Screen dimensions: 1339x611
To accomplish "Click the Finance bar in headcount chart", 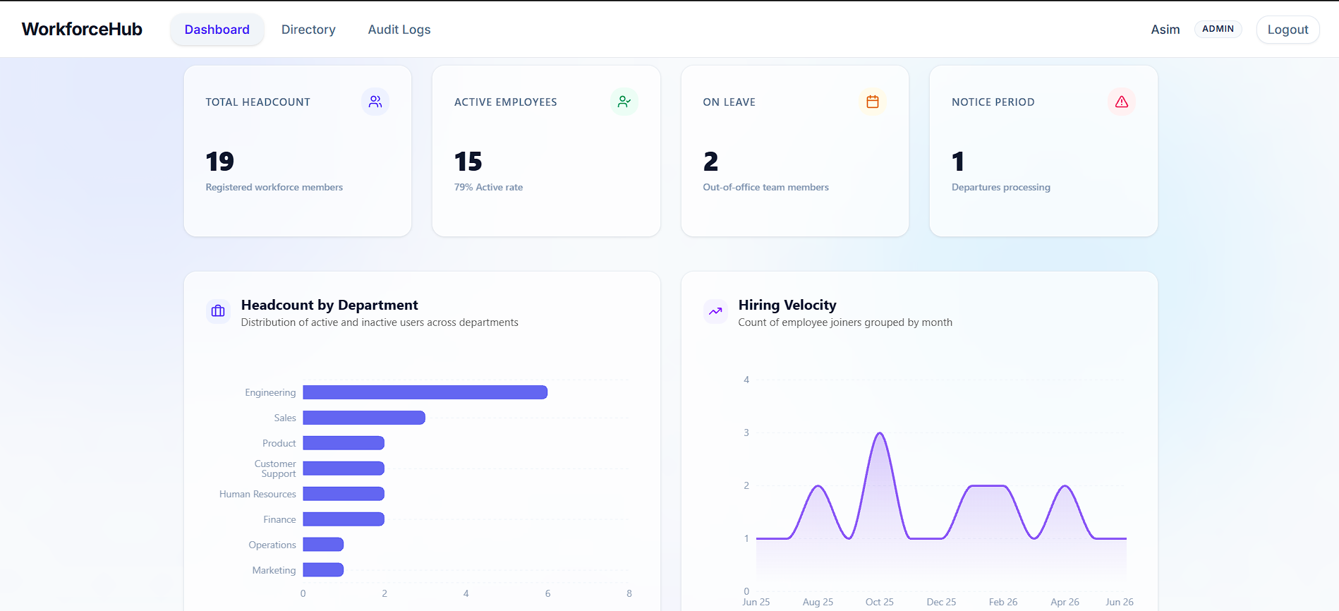I will [x=344, y=519].
